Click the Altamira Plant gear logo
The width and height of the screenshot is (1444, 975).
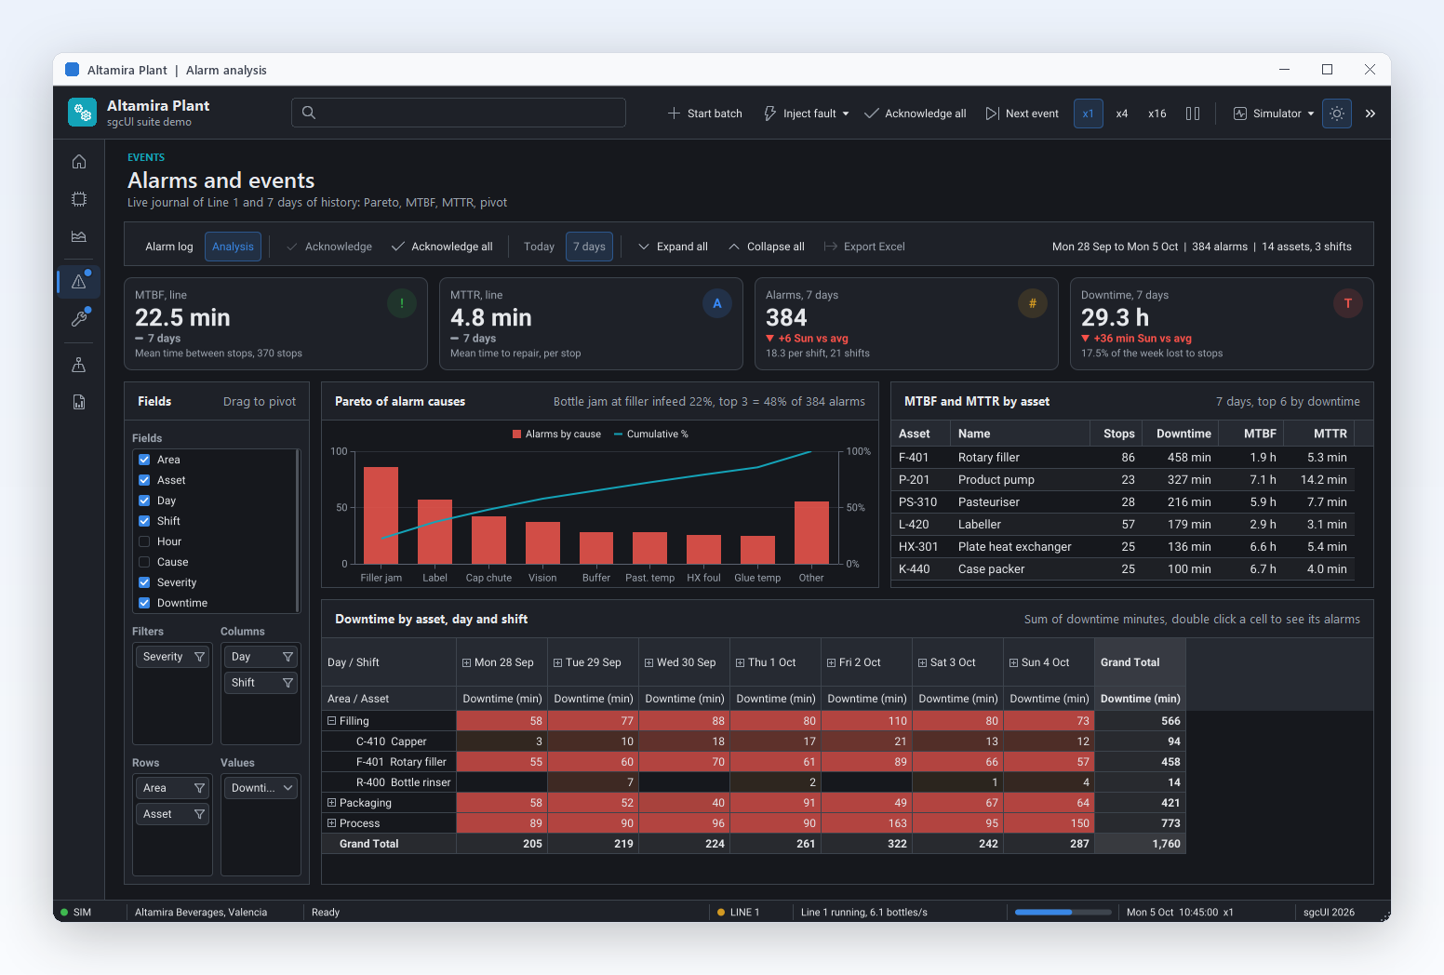tap(83, 113)
